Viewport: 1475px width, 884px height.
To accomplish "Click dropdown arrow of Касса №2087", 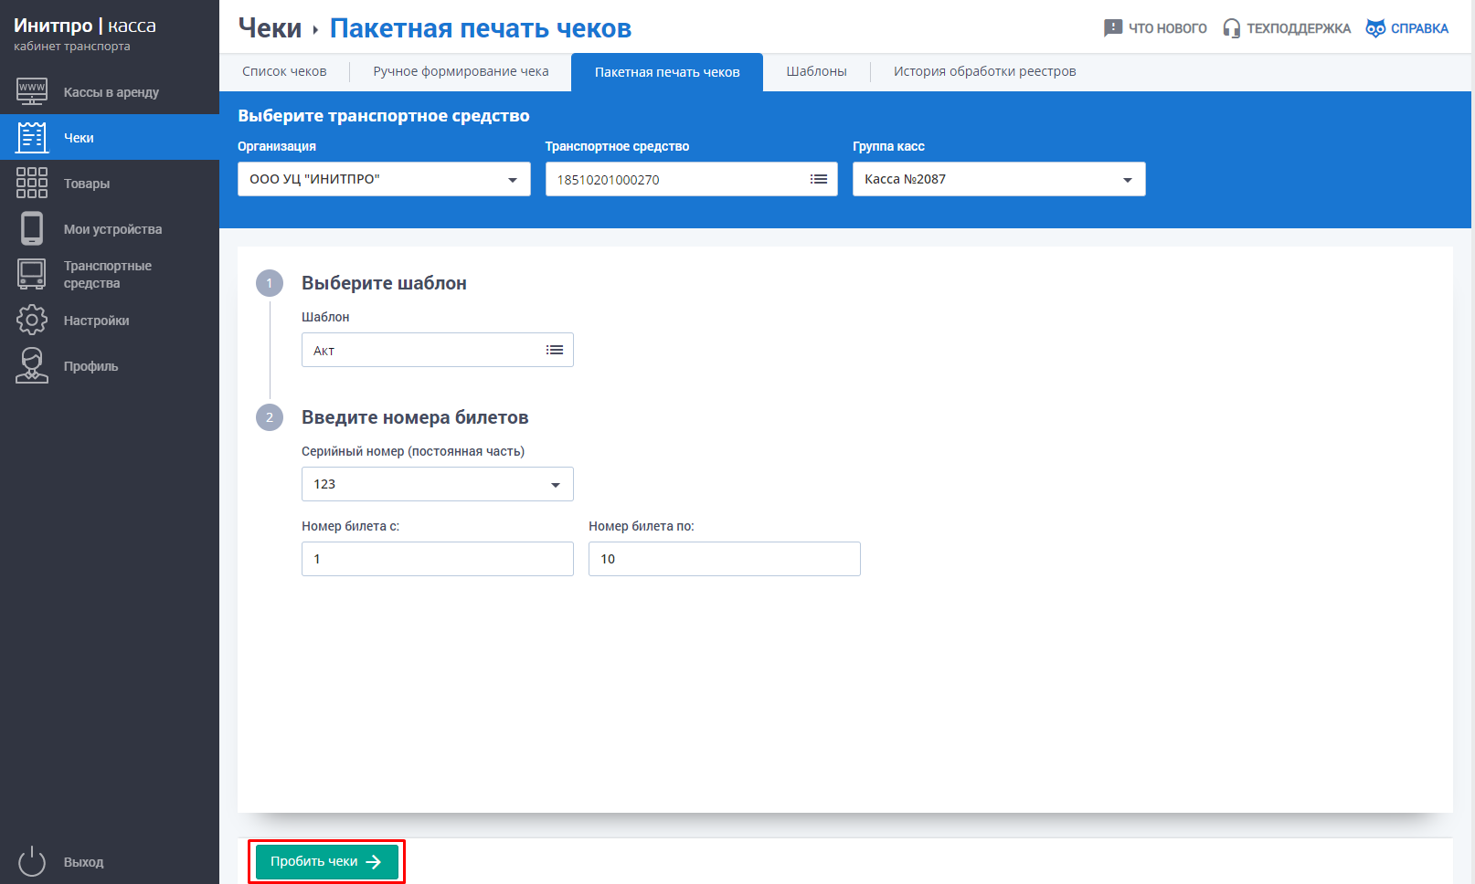I will click(x=1128, y=180).
